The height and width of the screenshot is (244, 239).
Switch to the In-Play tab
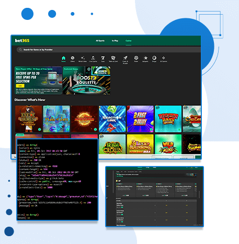point(115,41)
